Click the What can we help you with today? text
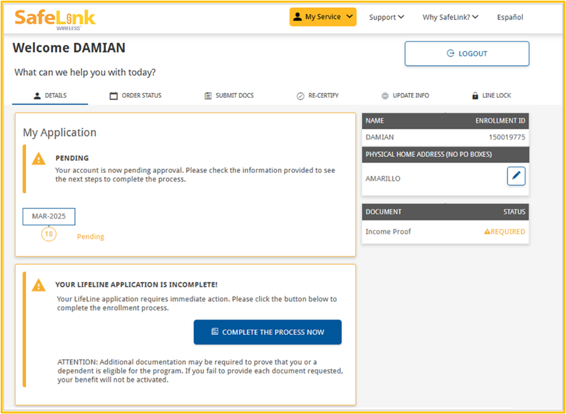 pyautogui.click(x=85, y=72)
